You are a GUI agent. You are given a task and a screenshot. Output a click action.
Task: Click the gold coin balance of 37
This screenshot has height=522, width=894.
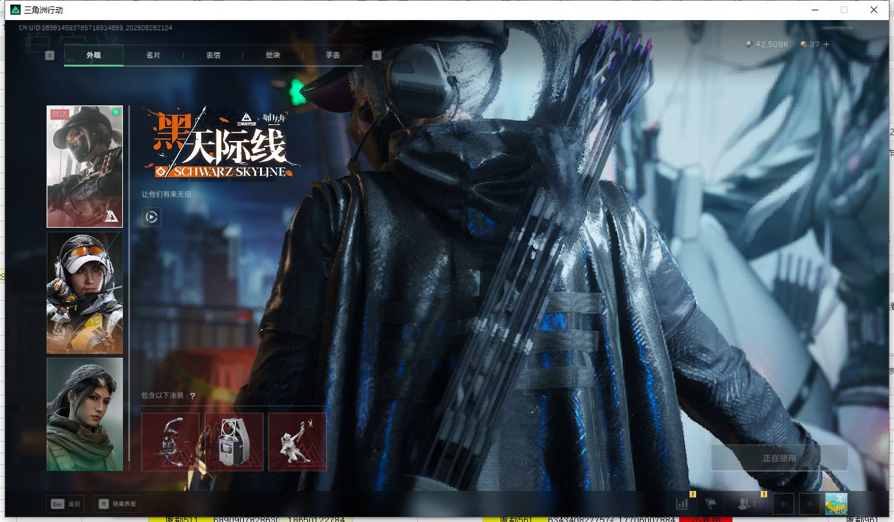pyautogui.click(x=810, y=45)
